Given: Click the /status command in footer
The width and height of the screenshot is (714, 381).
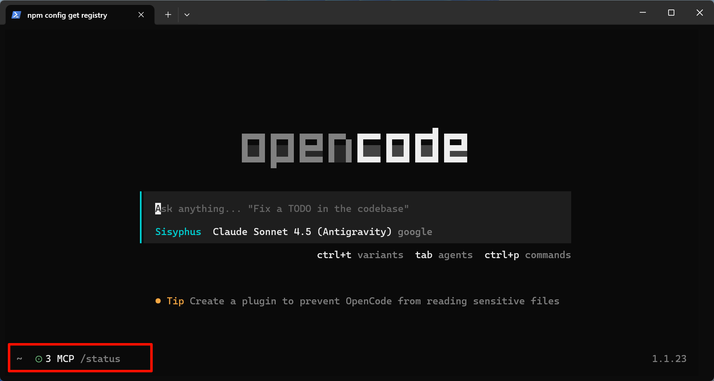Looking at the screenshot, I should (x=100, y=359).
